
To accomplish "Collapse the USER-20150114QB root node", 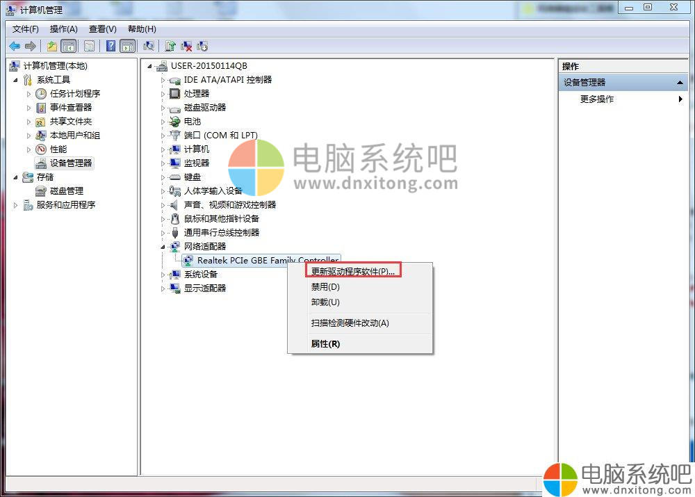I will (x=150, y=67).
